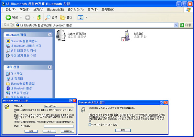Check 이 메시지를 다시 표시 안함 checkbox

coord(90,125)
